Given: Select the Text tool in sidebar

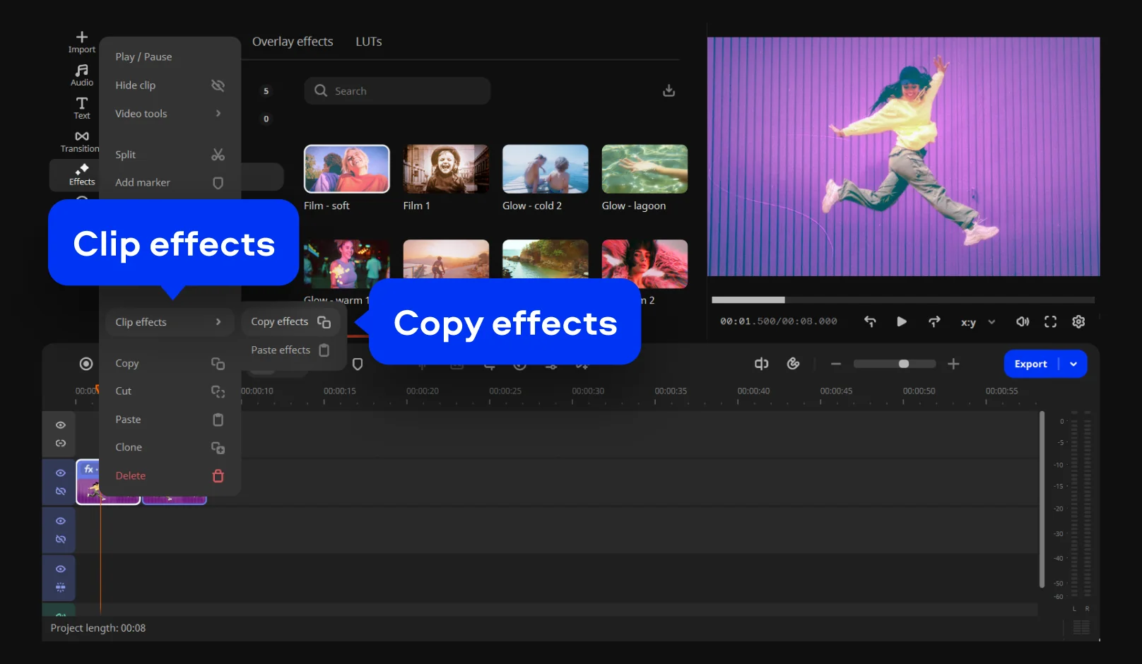Looking at the screenshot, I should click(82, 108).
